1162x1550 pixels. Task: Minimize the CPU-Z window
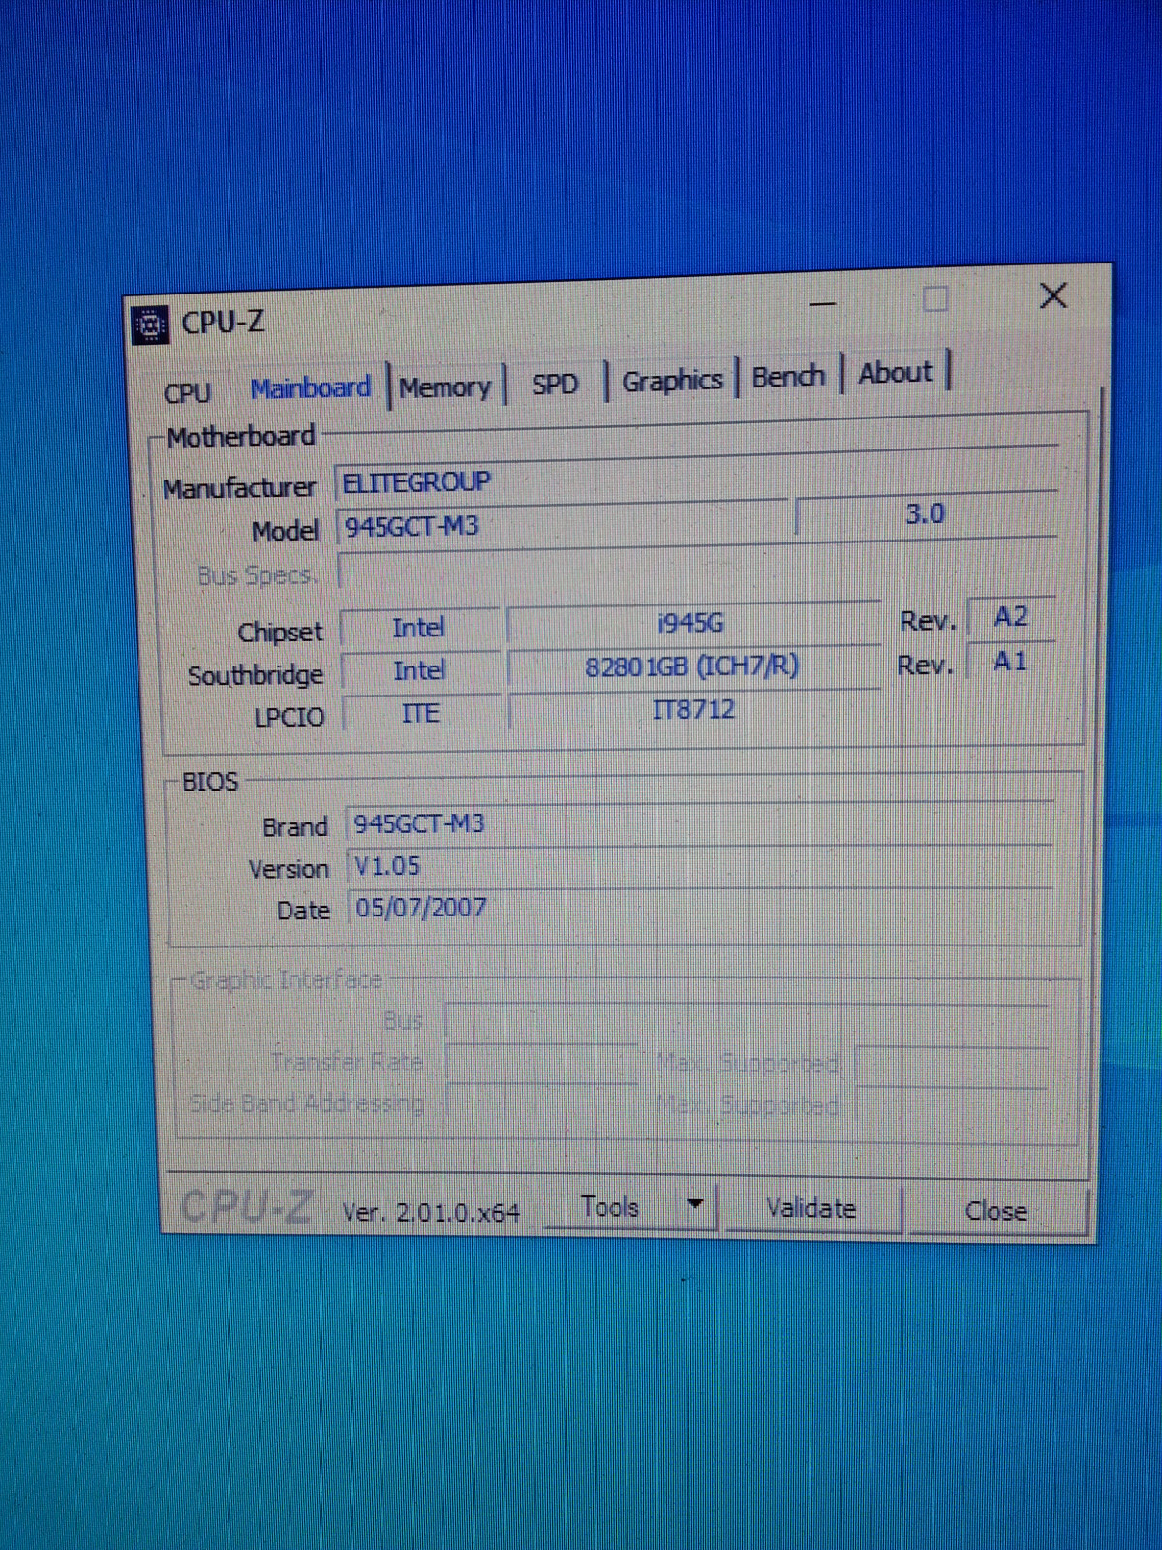click(x=822, y=304)
